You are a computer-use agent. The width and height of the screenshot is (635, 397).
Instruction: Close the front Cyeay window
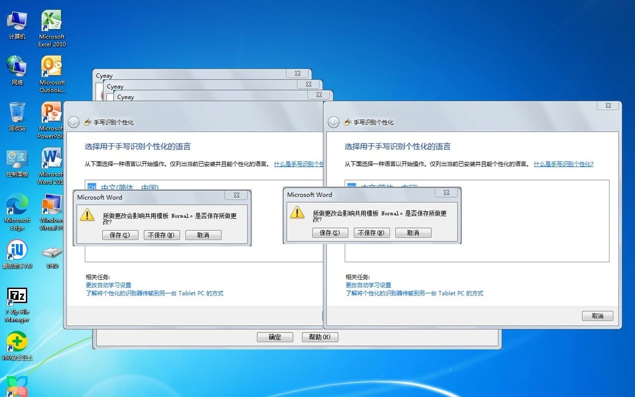[x=319, y=94]
